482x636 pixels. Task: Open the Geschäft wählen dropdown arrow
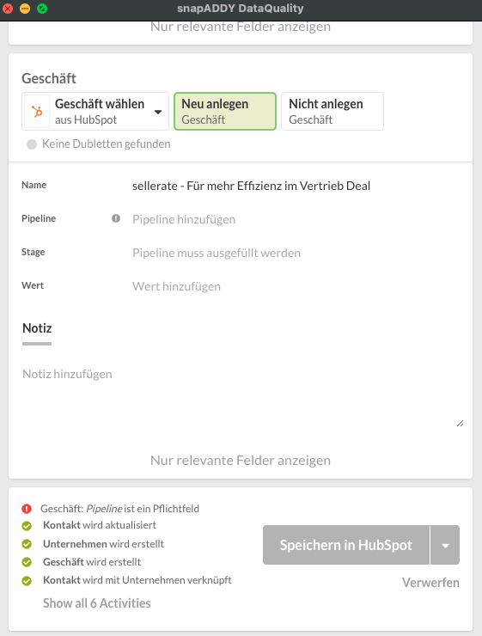click(158, 112)
